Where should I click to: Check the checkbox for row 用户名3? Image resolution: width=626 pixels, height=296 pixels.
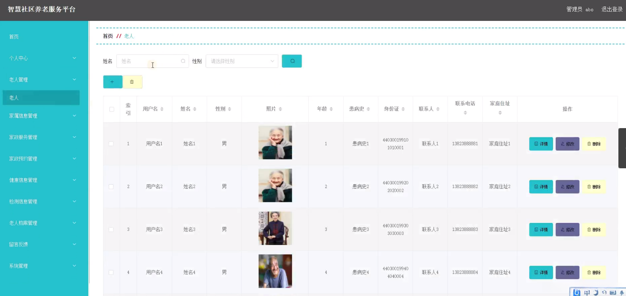111,230
